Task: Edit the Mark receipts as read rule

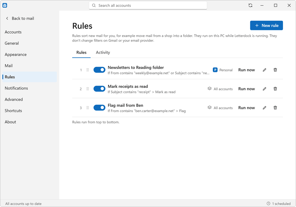Action: pos(264,89)
